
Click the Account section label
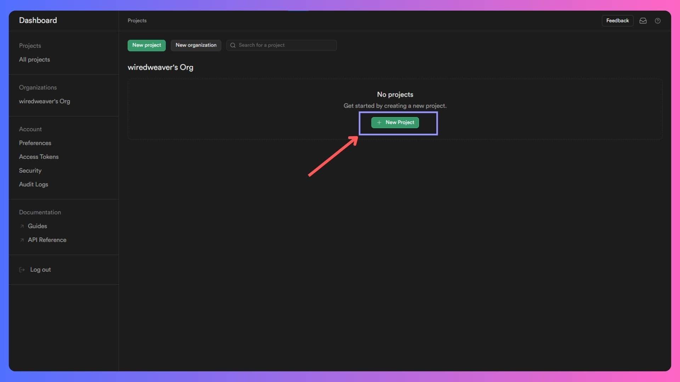pyautogui.click(x=30, y=129)
